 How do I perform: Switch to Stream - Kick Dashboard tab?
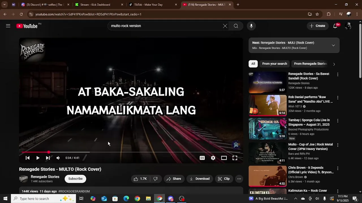[x=99, y=5]
